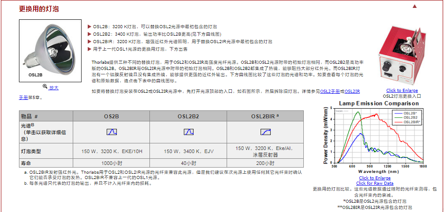
Task: Open the OSL2手册 link
Action: click(x=330, y=91)
